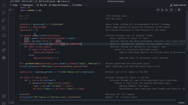The image size is (188, 105).
Task: Open the Remote Explorer view
Action: (4, 35)
